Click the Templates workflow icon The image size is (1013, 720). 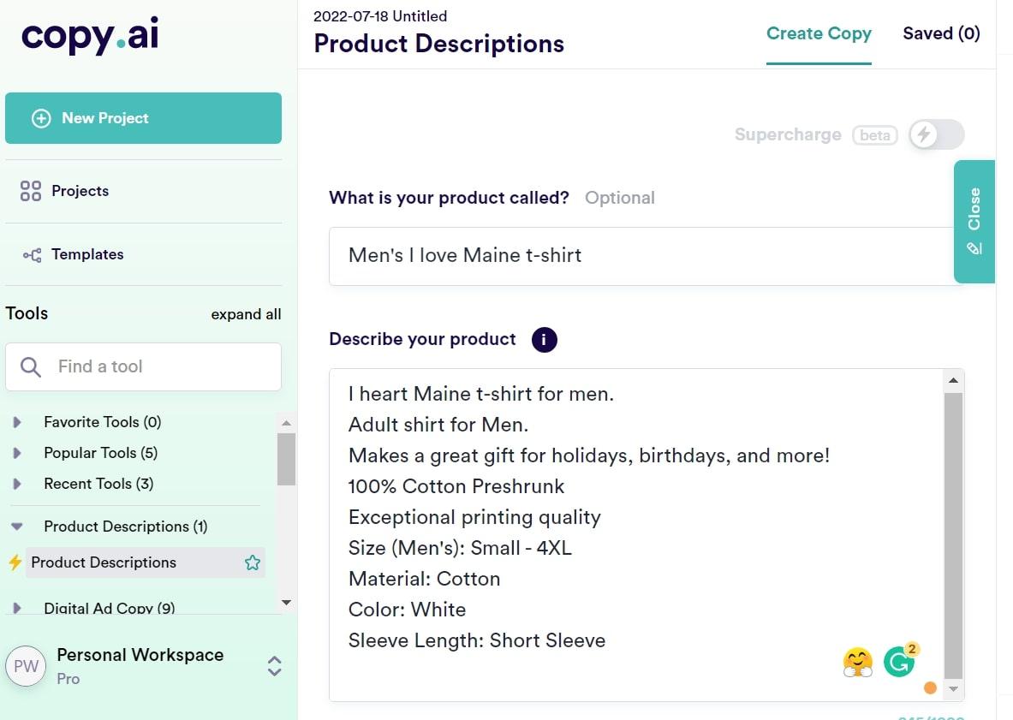pyautogui.click(x=32, y=255)
